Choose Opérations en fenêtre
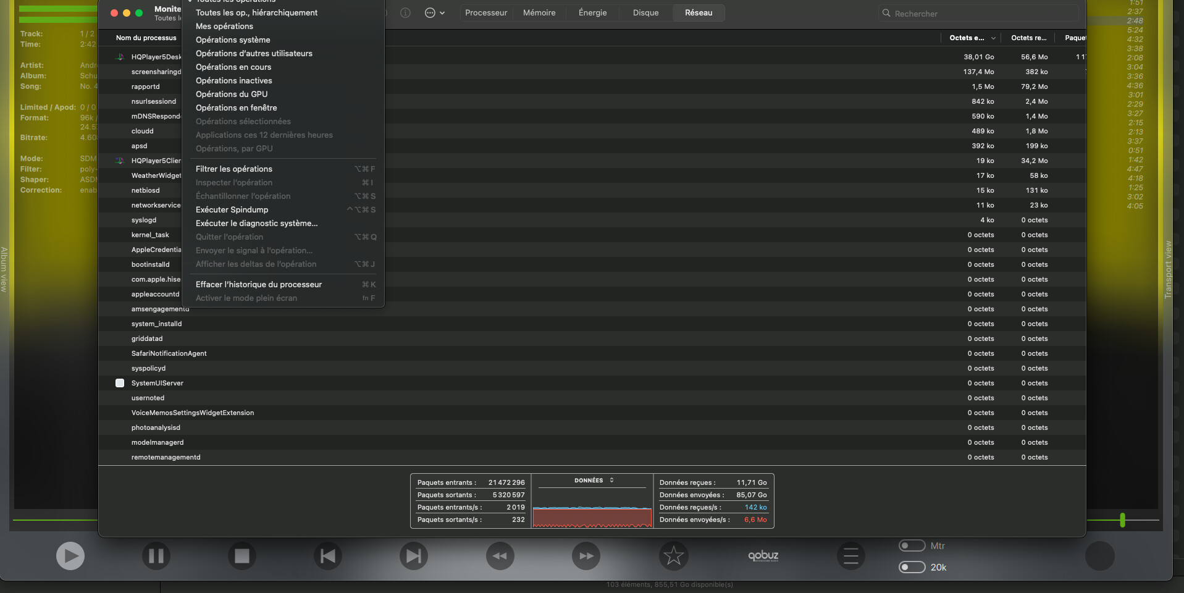The image size is (1184, 593). point(283,107)
